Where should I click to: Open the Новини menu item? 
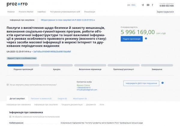[11, 12]
